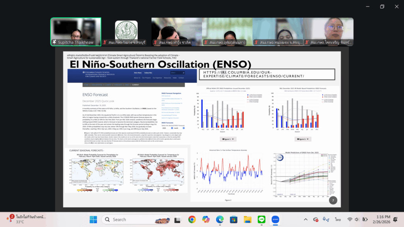Launch the Copilot app from taskbar
The width and height of the screenshot is (404, 227).
click(x=206, y=220)
